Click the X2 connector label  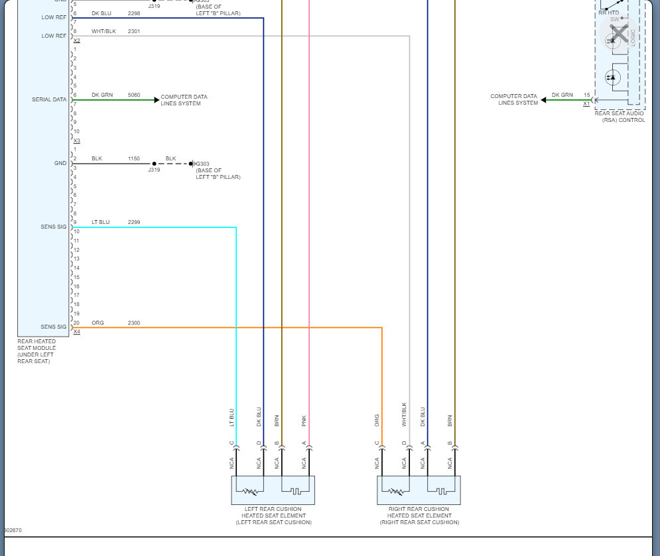click(76, 41)
